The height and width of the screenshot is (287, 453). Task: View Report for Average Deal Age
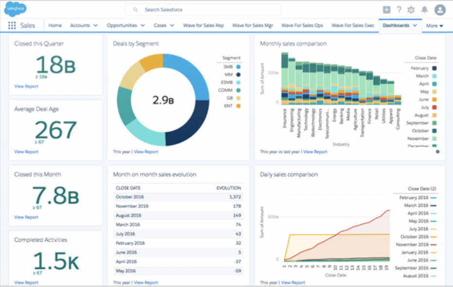26,151
